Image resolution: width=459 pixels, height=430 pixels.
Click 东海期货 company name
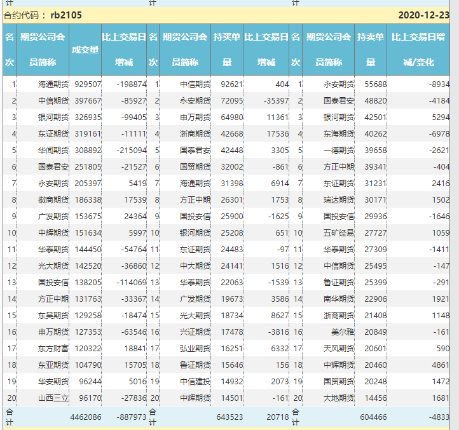339,134
